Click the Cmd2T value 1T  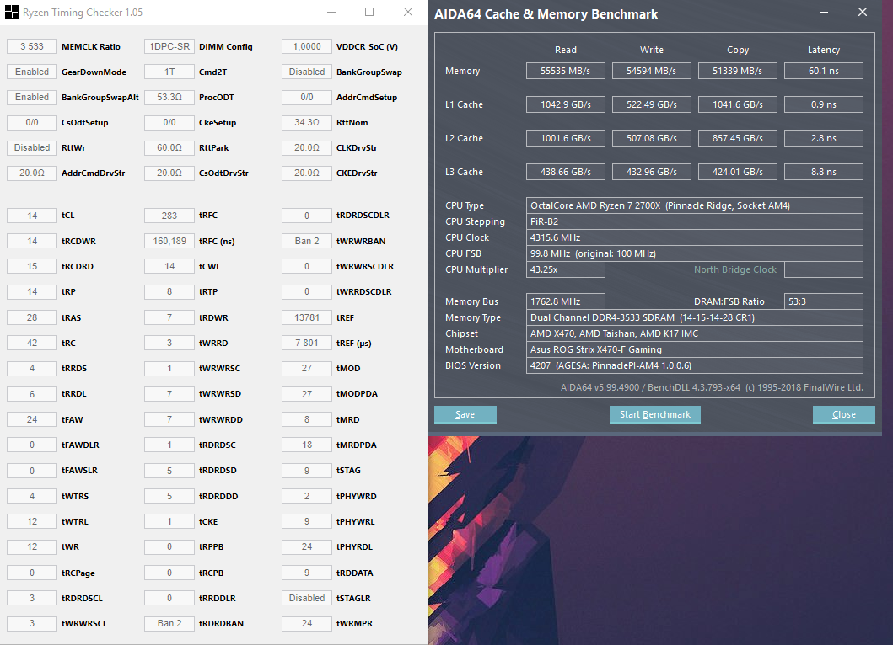[169, 72]
